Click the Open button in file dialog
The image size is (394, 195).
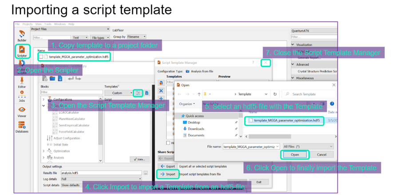295,155
